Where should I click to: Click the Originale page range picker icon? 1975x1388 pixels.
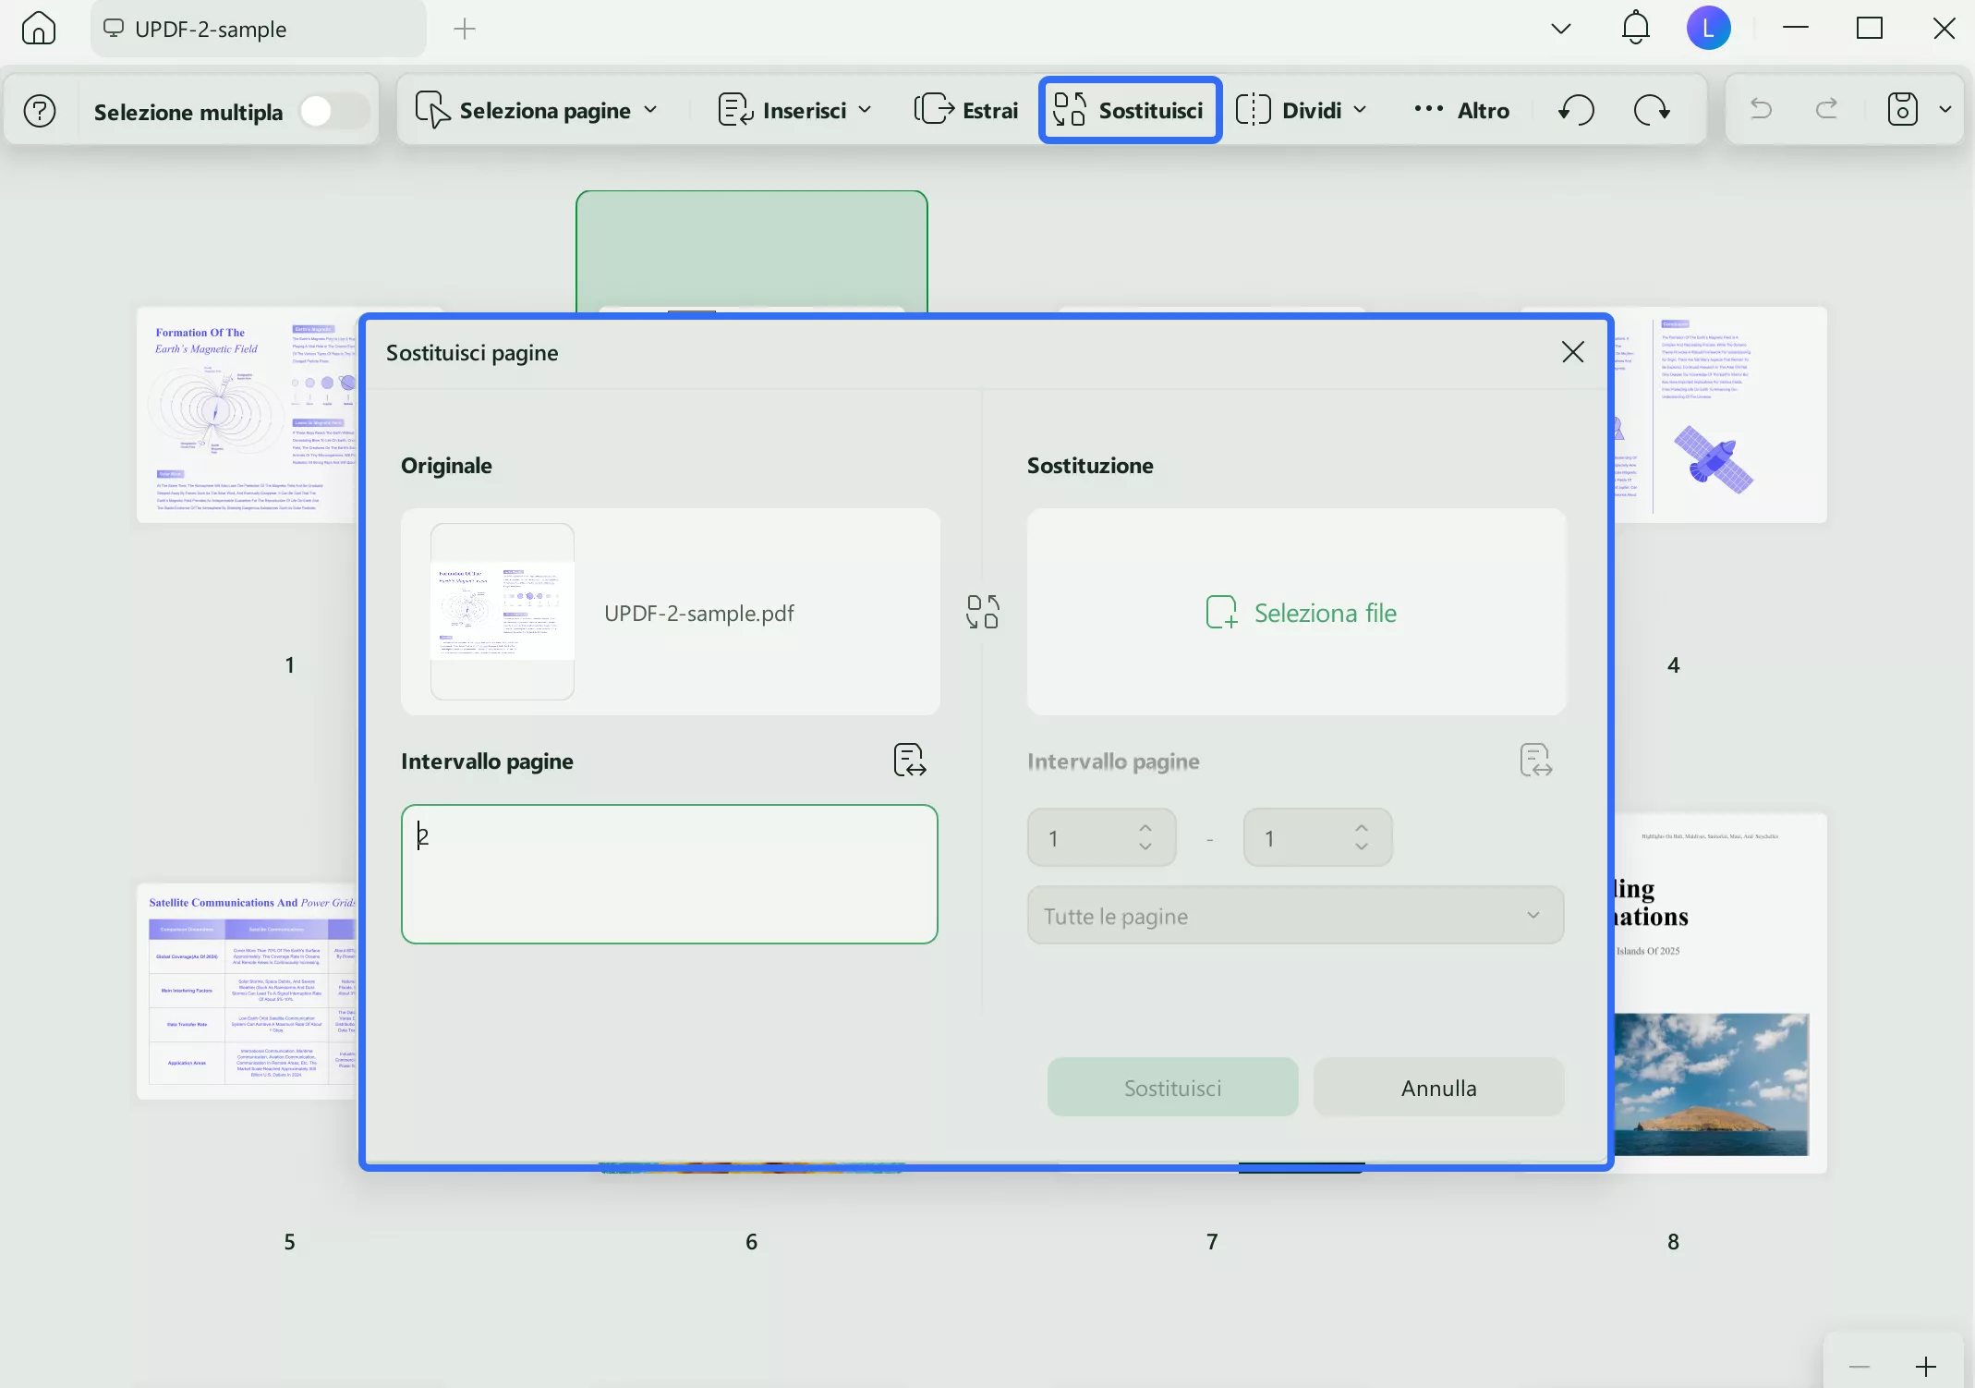909,760
